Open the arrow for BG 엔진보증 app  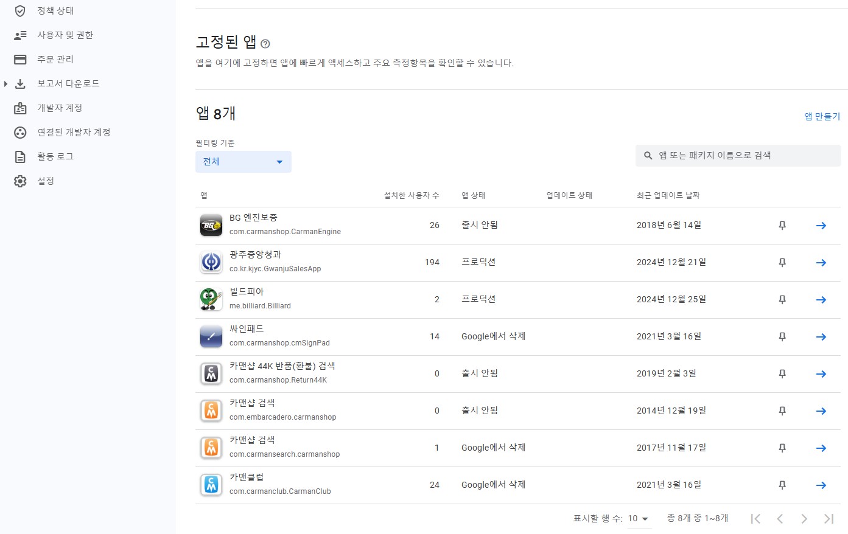[x=821, y=226]
